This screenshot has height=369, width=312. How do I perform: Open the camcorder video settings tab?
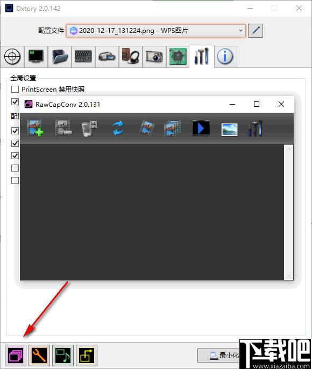pos(107,57)
